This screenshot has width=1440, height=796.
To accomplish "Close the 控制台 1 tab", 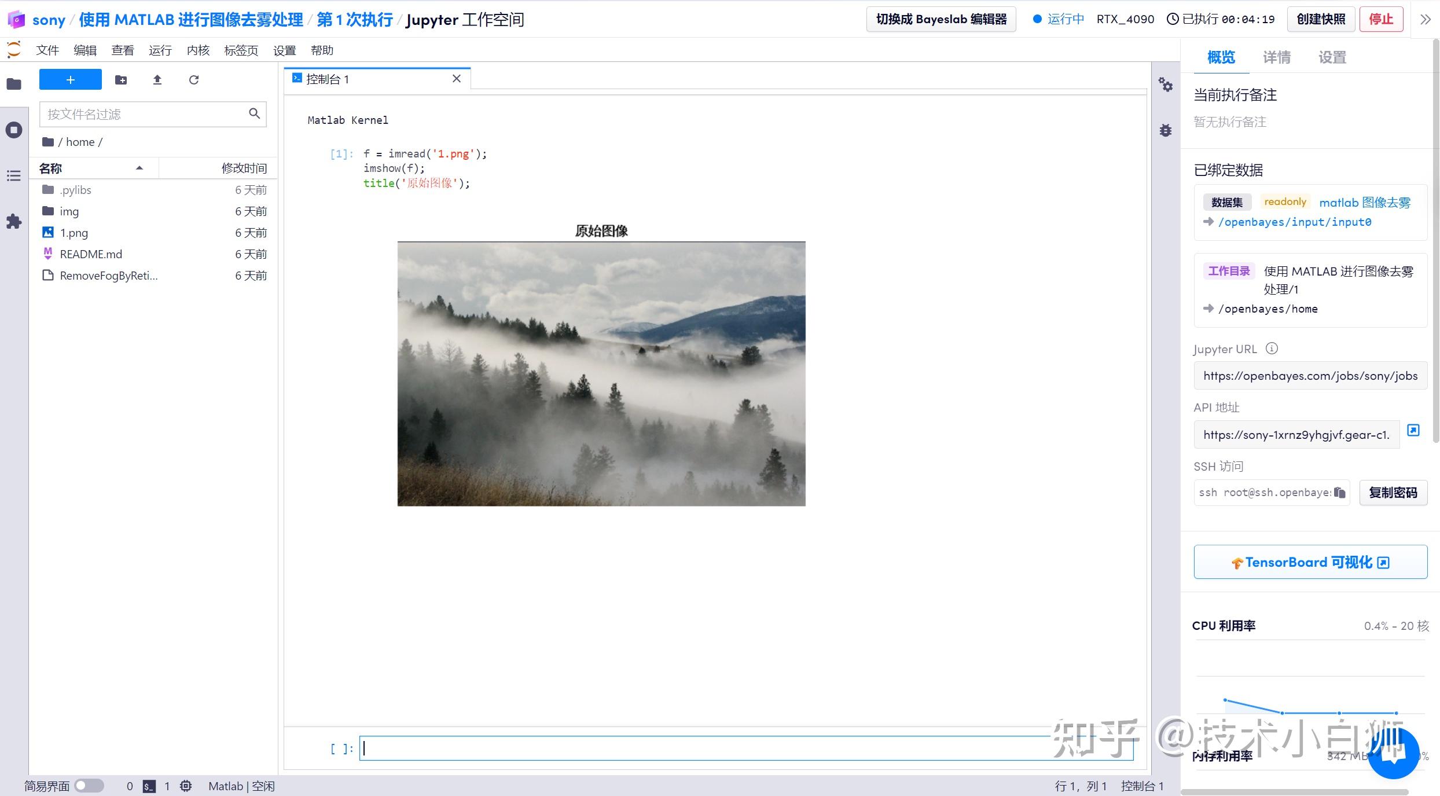I will tap(457, 79).
